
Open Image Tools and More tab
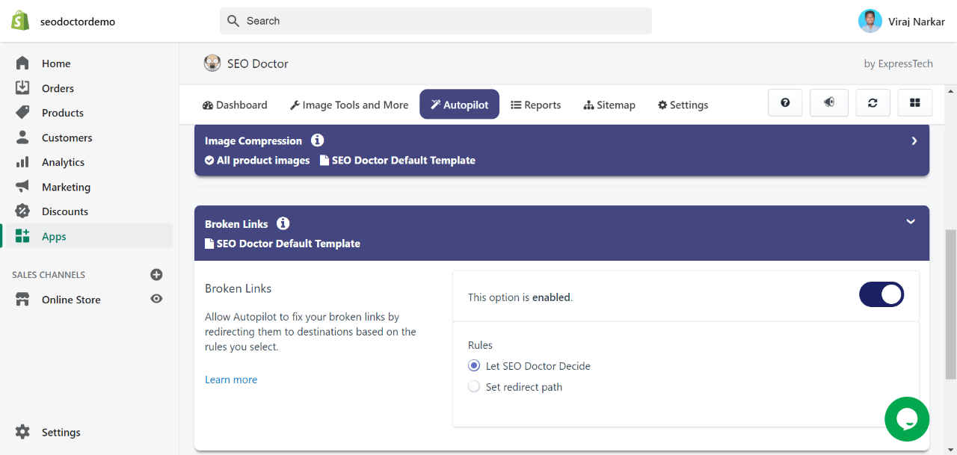[349, 105]
